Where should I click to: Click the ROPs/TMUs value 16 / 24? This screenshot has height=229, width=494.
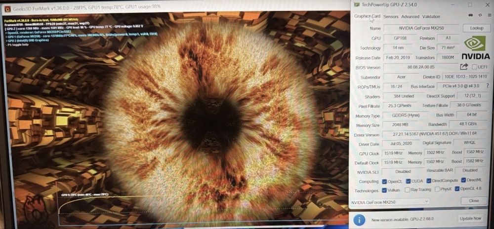click(x=395, y=87)
